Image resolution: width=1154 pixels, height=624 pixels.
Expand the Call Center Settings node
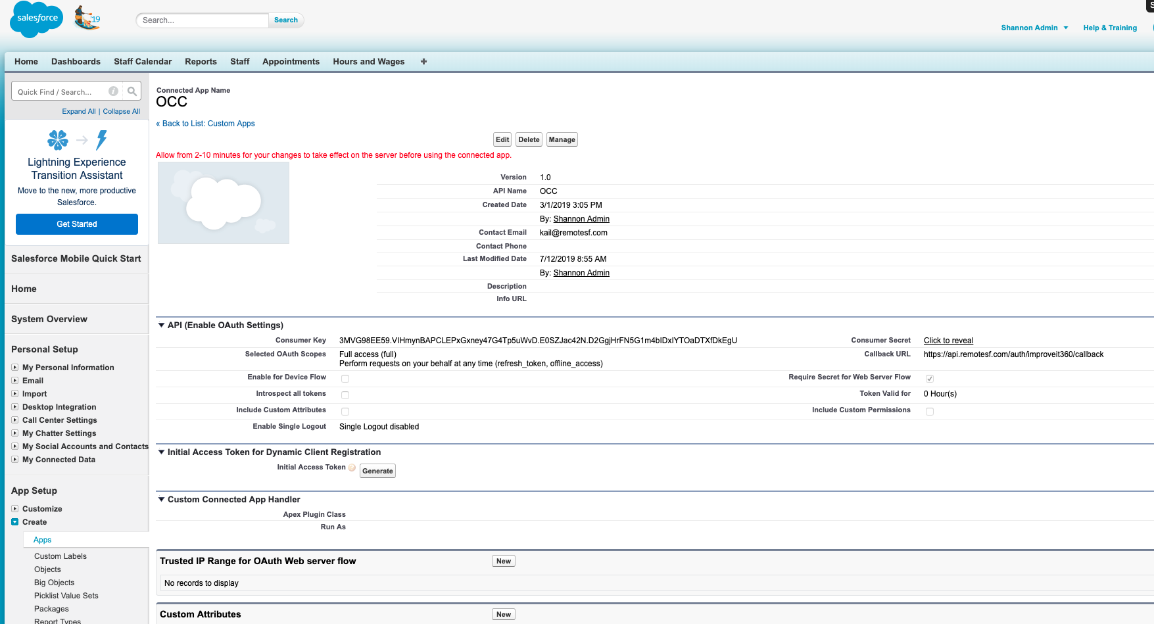point(14,420)
